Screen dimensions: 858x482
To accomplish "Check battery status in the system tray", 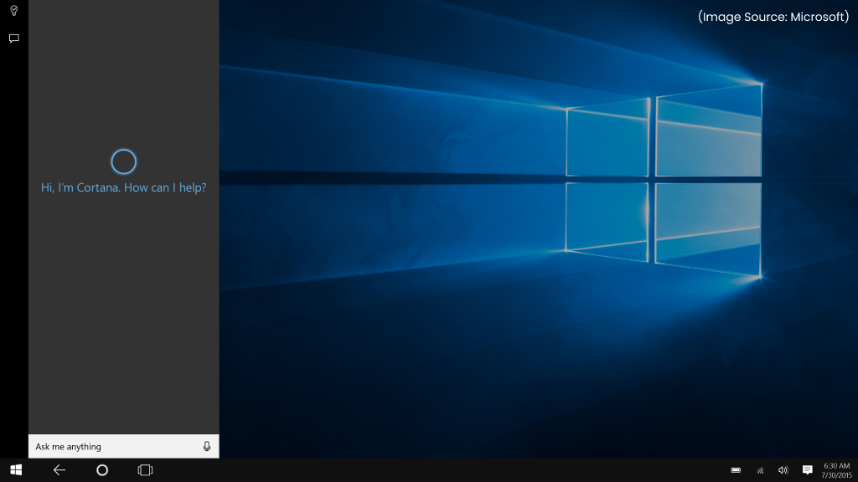I will click(737, 469).
